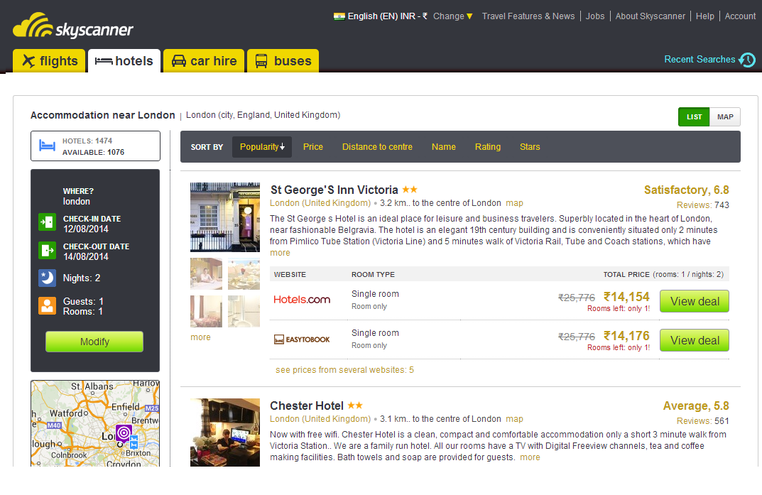This screenshot has width=762, height=495.
Task: Click Reviews: 743 text
Action: pyautogui.click(x=703, y=205)
